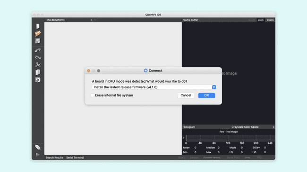Click the Mean value in histogram stats
Screen dimensions: 307x172
pos(195,148)
